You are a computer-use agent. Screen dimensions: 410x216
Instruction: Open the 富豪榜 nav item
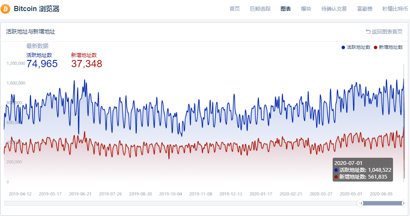coord(365,9)
